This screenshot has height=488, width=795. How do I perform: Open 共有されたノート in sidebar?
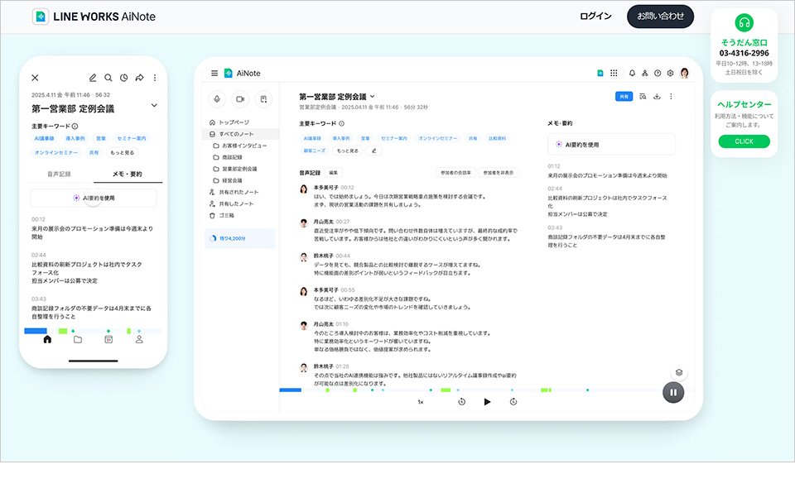(x=234, y=193)
